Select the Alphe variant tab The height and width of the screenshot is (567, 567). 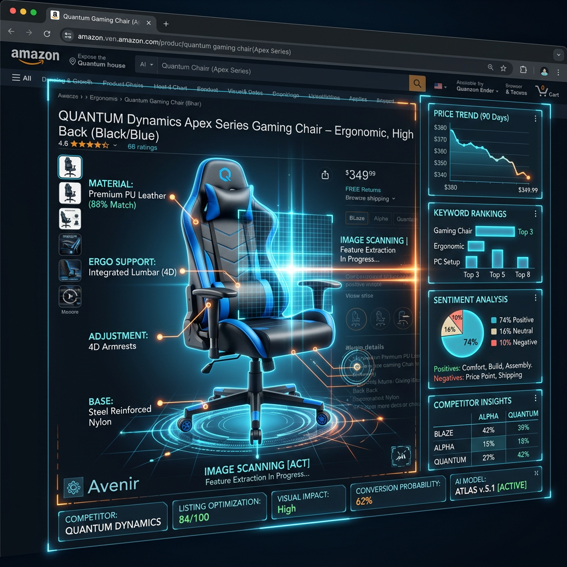coord(381,218)
